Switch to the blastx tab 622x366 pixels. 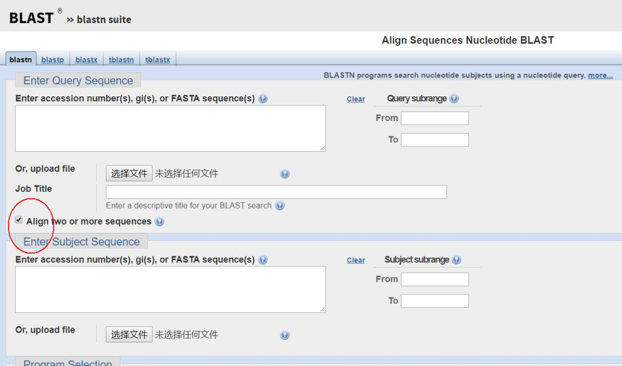click(86, 59)
